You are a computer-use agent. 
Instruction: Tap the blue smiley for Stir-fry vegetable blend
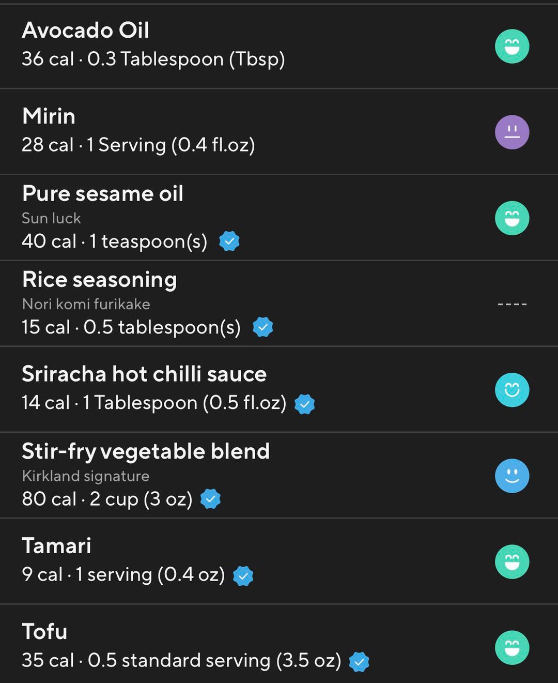pos(512,476)
